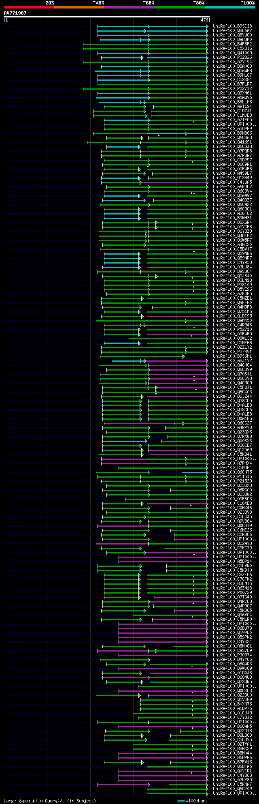
Task: Select label UniRef100_Q8W132
Action: [x=232, y=338]
